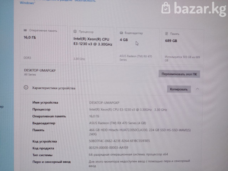This screenshot has width=228, height=171.
Task: Click the info icon beside Характеристики устройства
Action: coord(26,87)
